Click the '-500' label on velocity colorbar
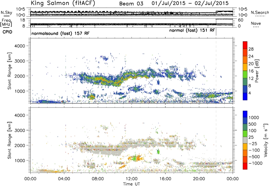This screenshot has width=269, height=186. coord(254,157)
